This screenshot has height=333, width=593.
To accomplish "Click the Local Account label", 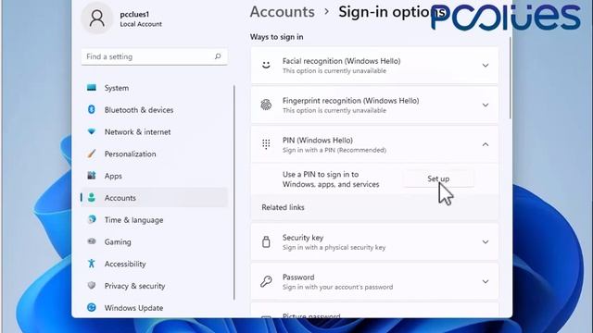I will tap(141, 24).
